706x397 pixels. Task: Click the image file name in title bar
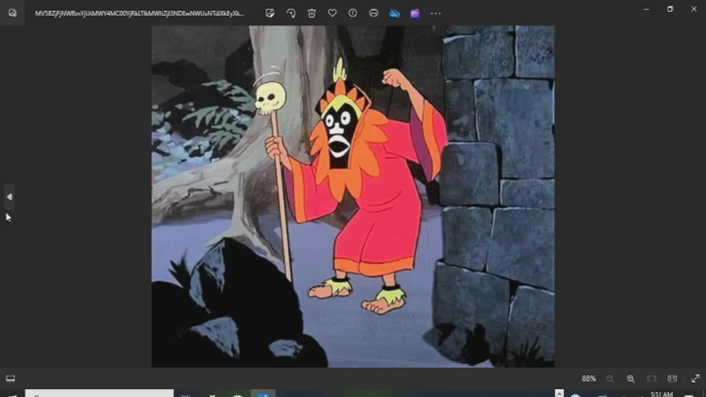click(x=140, y=13)
